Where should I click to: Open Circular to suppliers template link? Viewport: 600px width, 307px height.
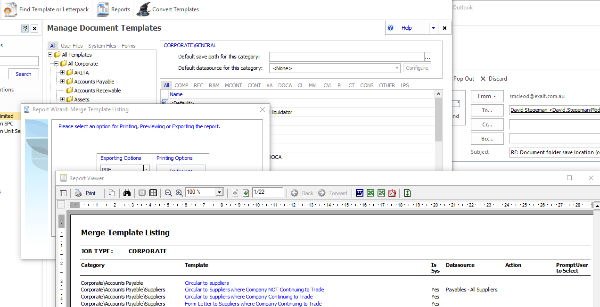tap(206, 283)
